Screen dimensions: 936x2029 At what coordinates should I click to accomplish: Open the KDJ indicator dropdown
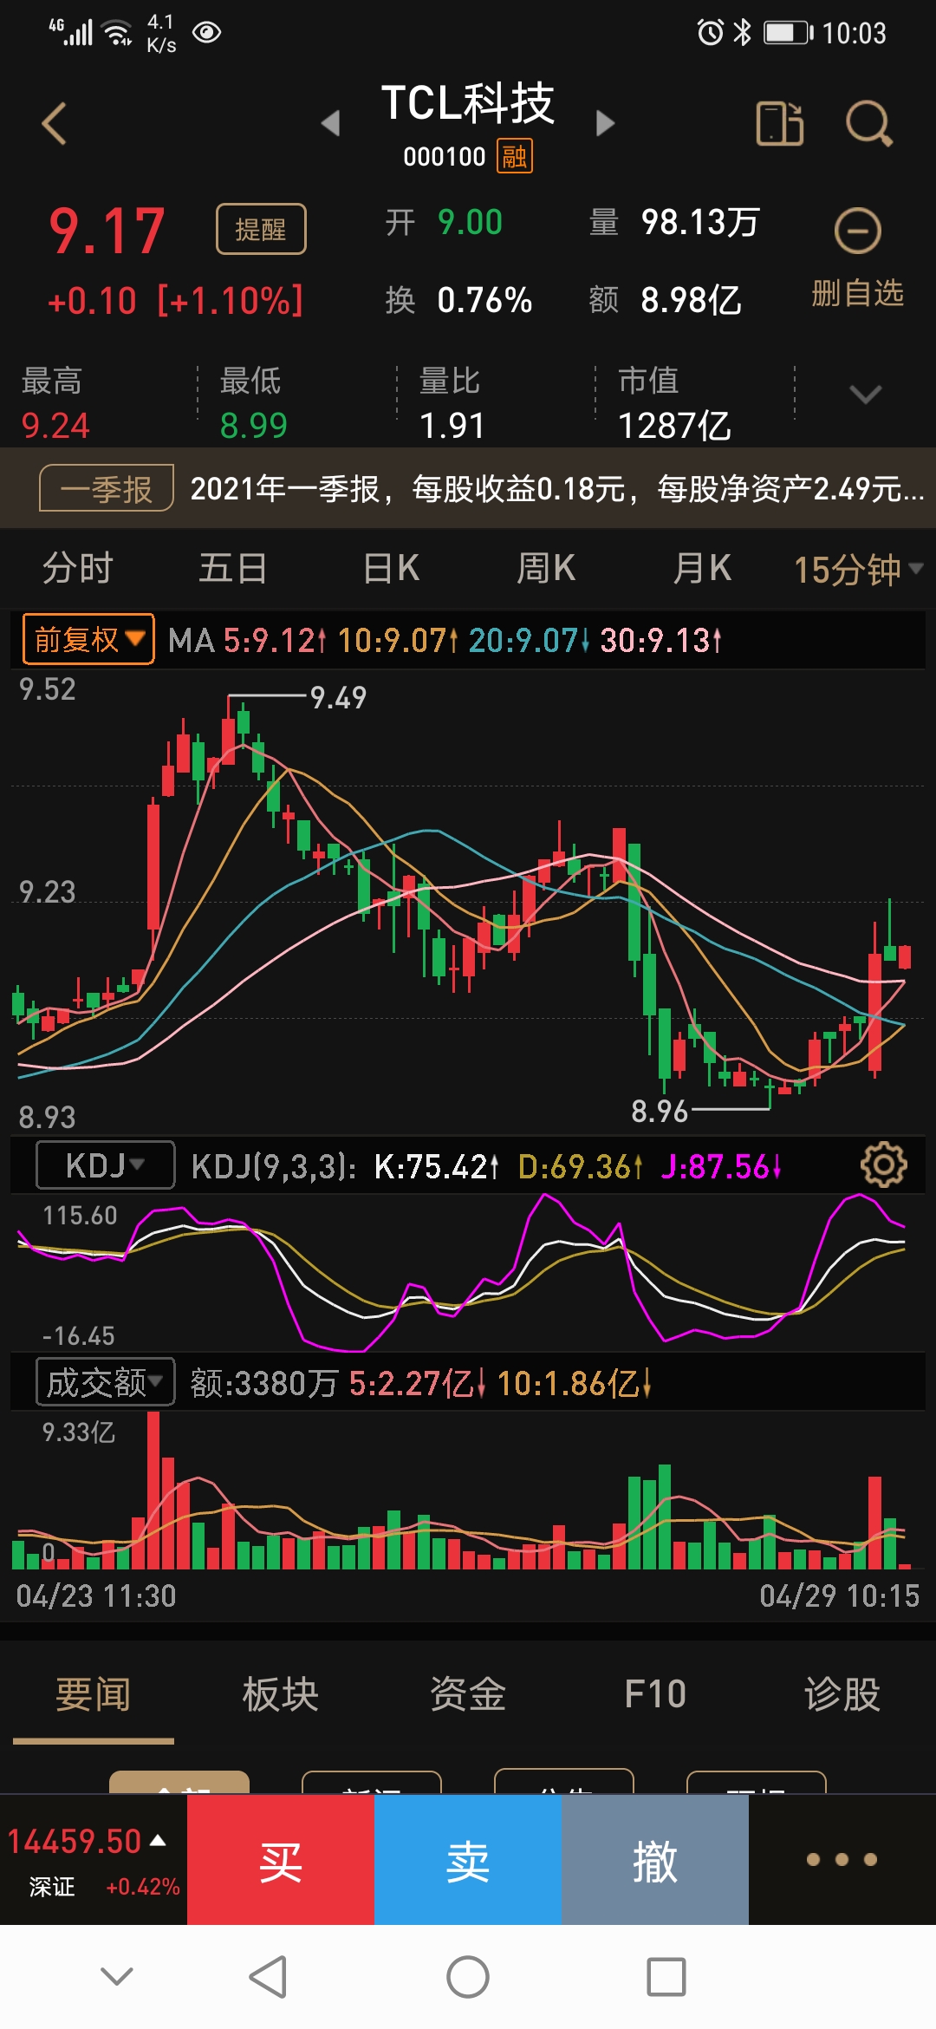(x=106, y=1165)
